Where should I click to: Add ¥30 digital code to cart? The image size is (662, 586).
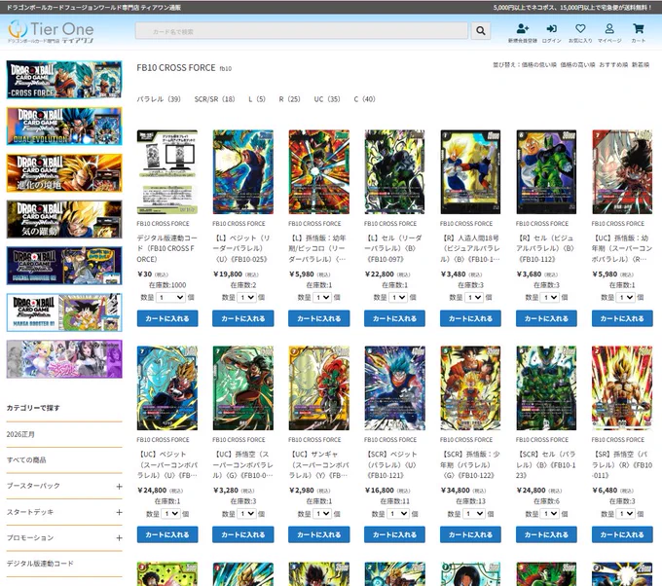[167, 318]
